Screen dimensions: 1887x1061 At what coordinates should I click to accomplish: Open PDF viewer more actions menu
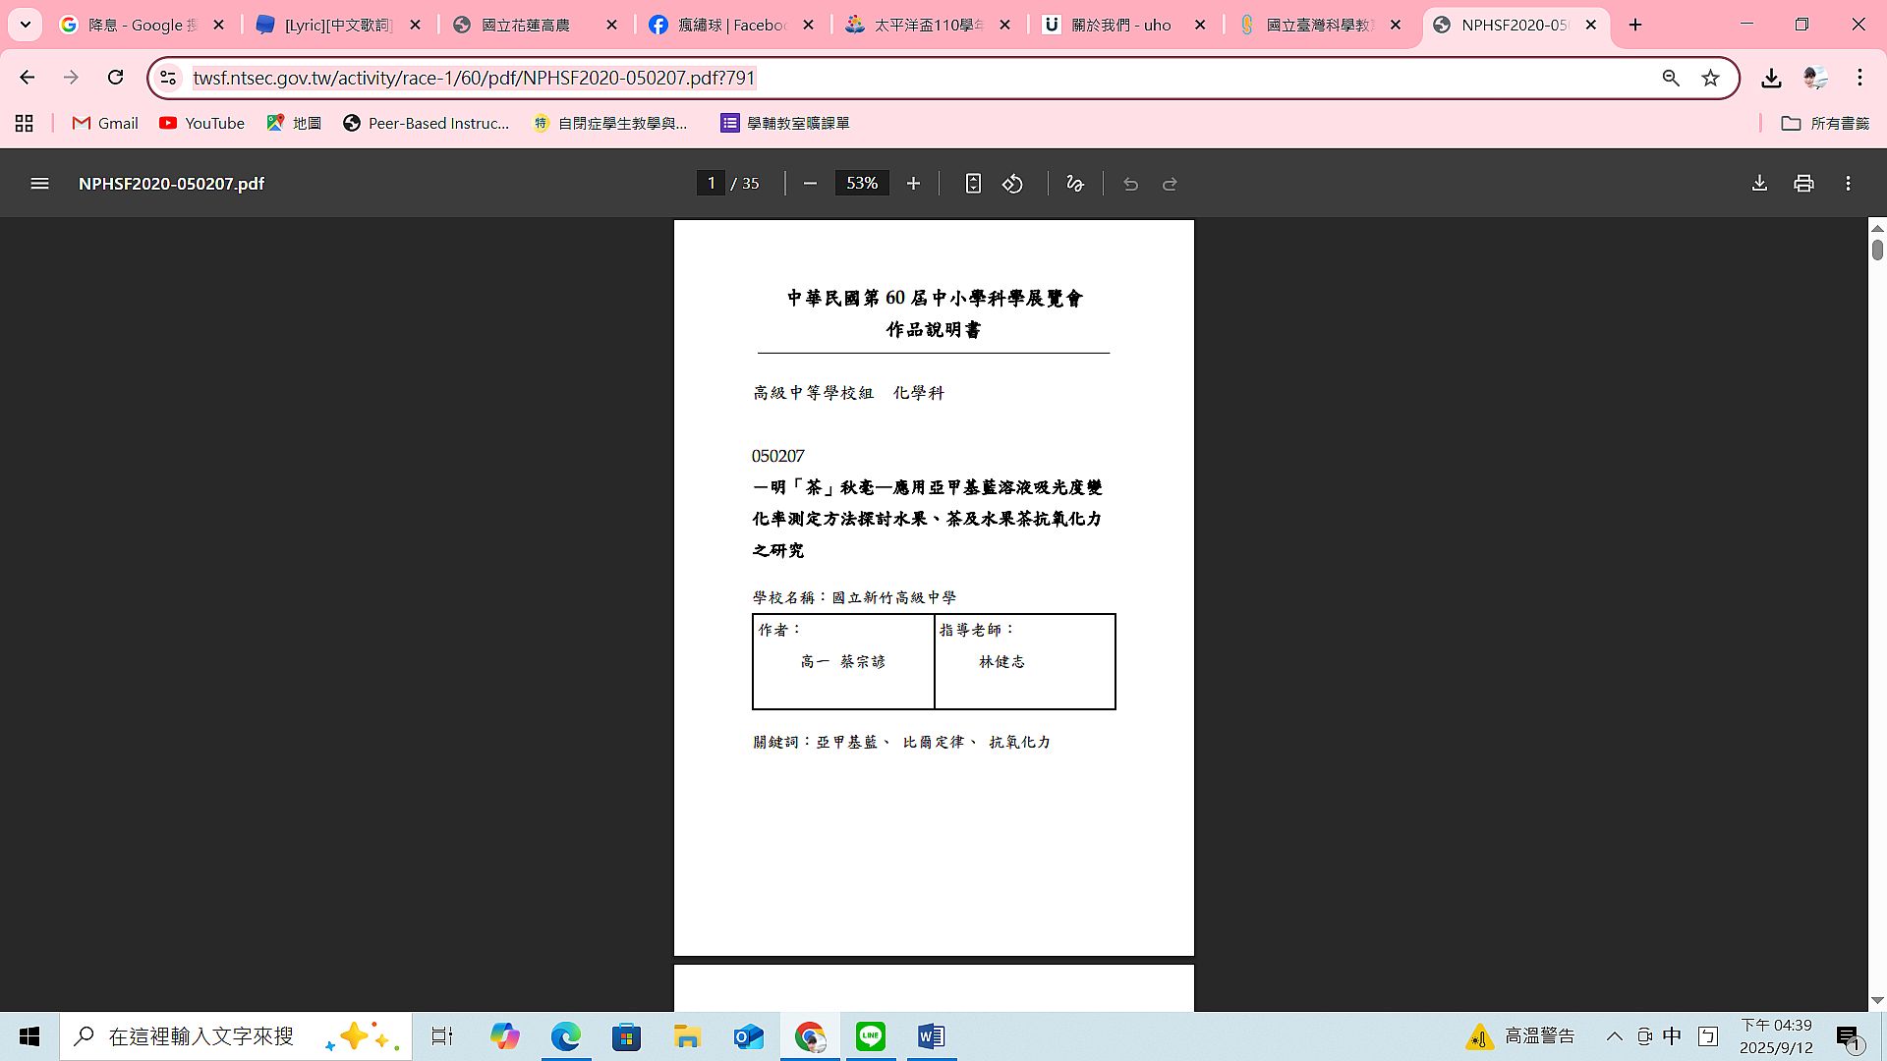pyautogui.click(x=1848, y=184)
